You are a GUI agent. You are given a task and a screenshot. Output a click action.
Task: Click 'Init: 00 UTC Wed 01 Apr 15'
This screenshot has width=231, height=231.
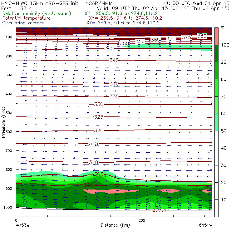point(195,3)
